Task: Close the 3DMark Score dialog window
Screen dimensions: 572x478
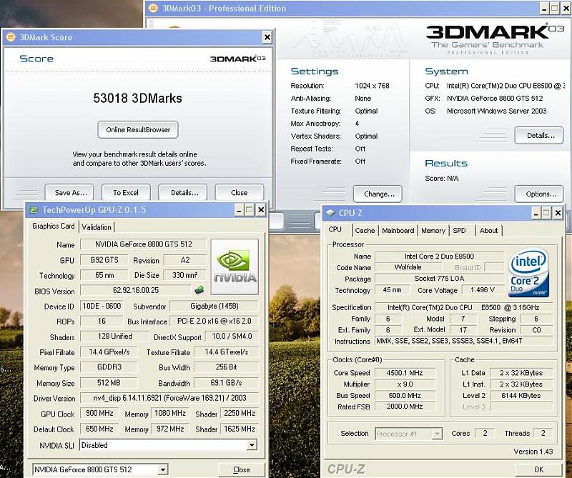Action: (x=267, y=37)
